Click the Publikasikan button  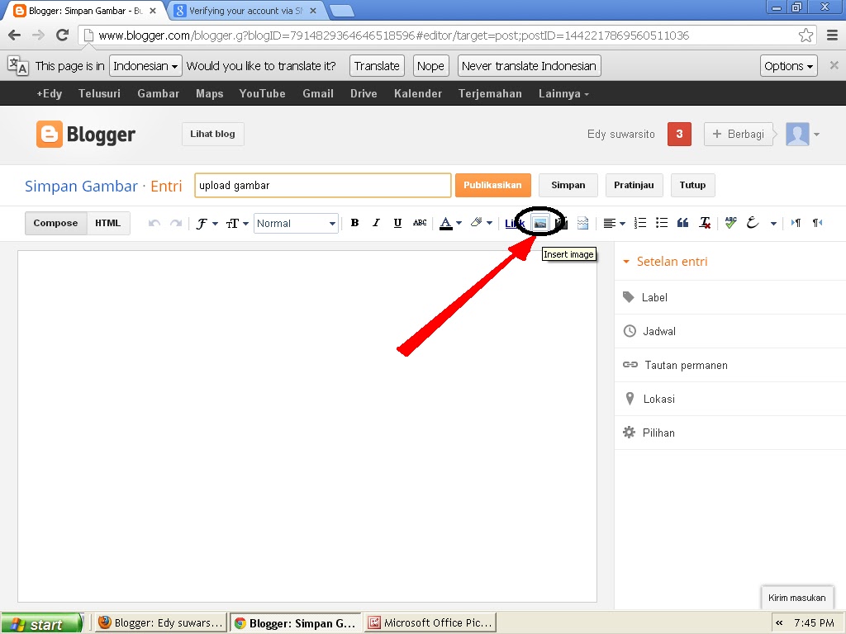pos(492,185)
